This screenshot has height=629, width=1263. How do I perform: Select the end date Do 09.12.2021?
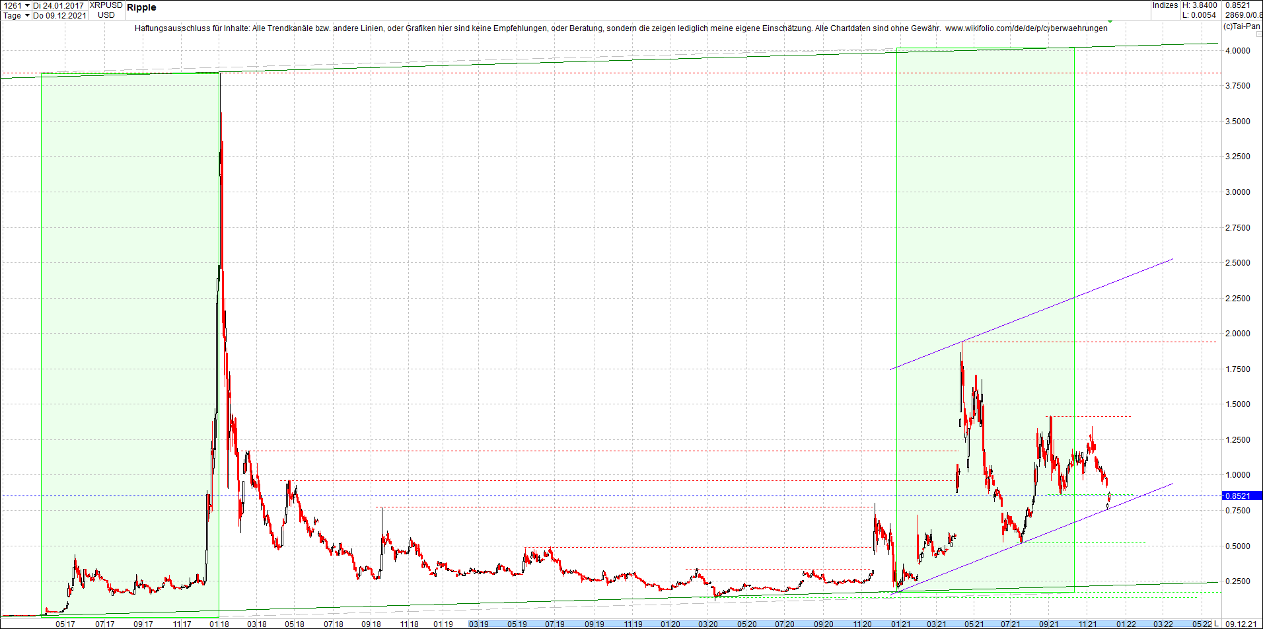59,15
